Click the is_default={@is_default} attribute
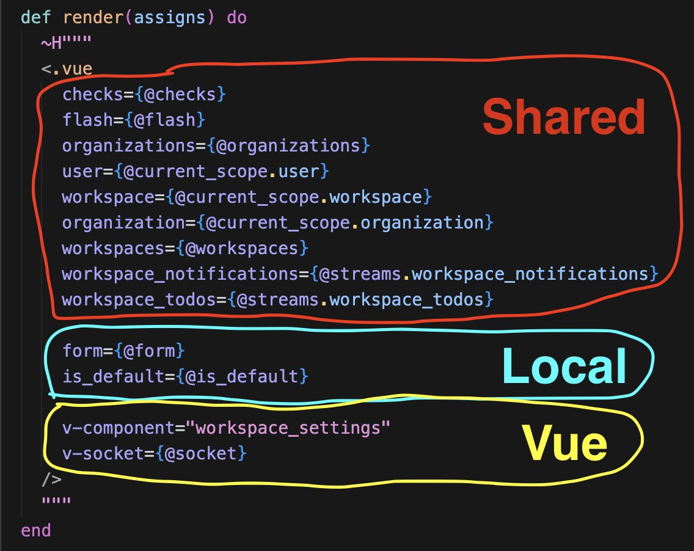Viewport: 694px width, 551px height. [185, 377]
